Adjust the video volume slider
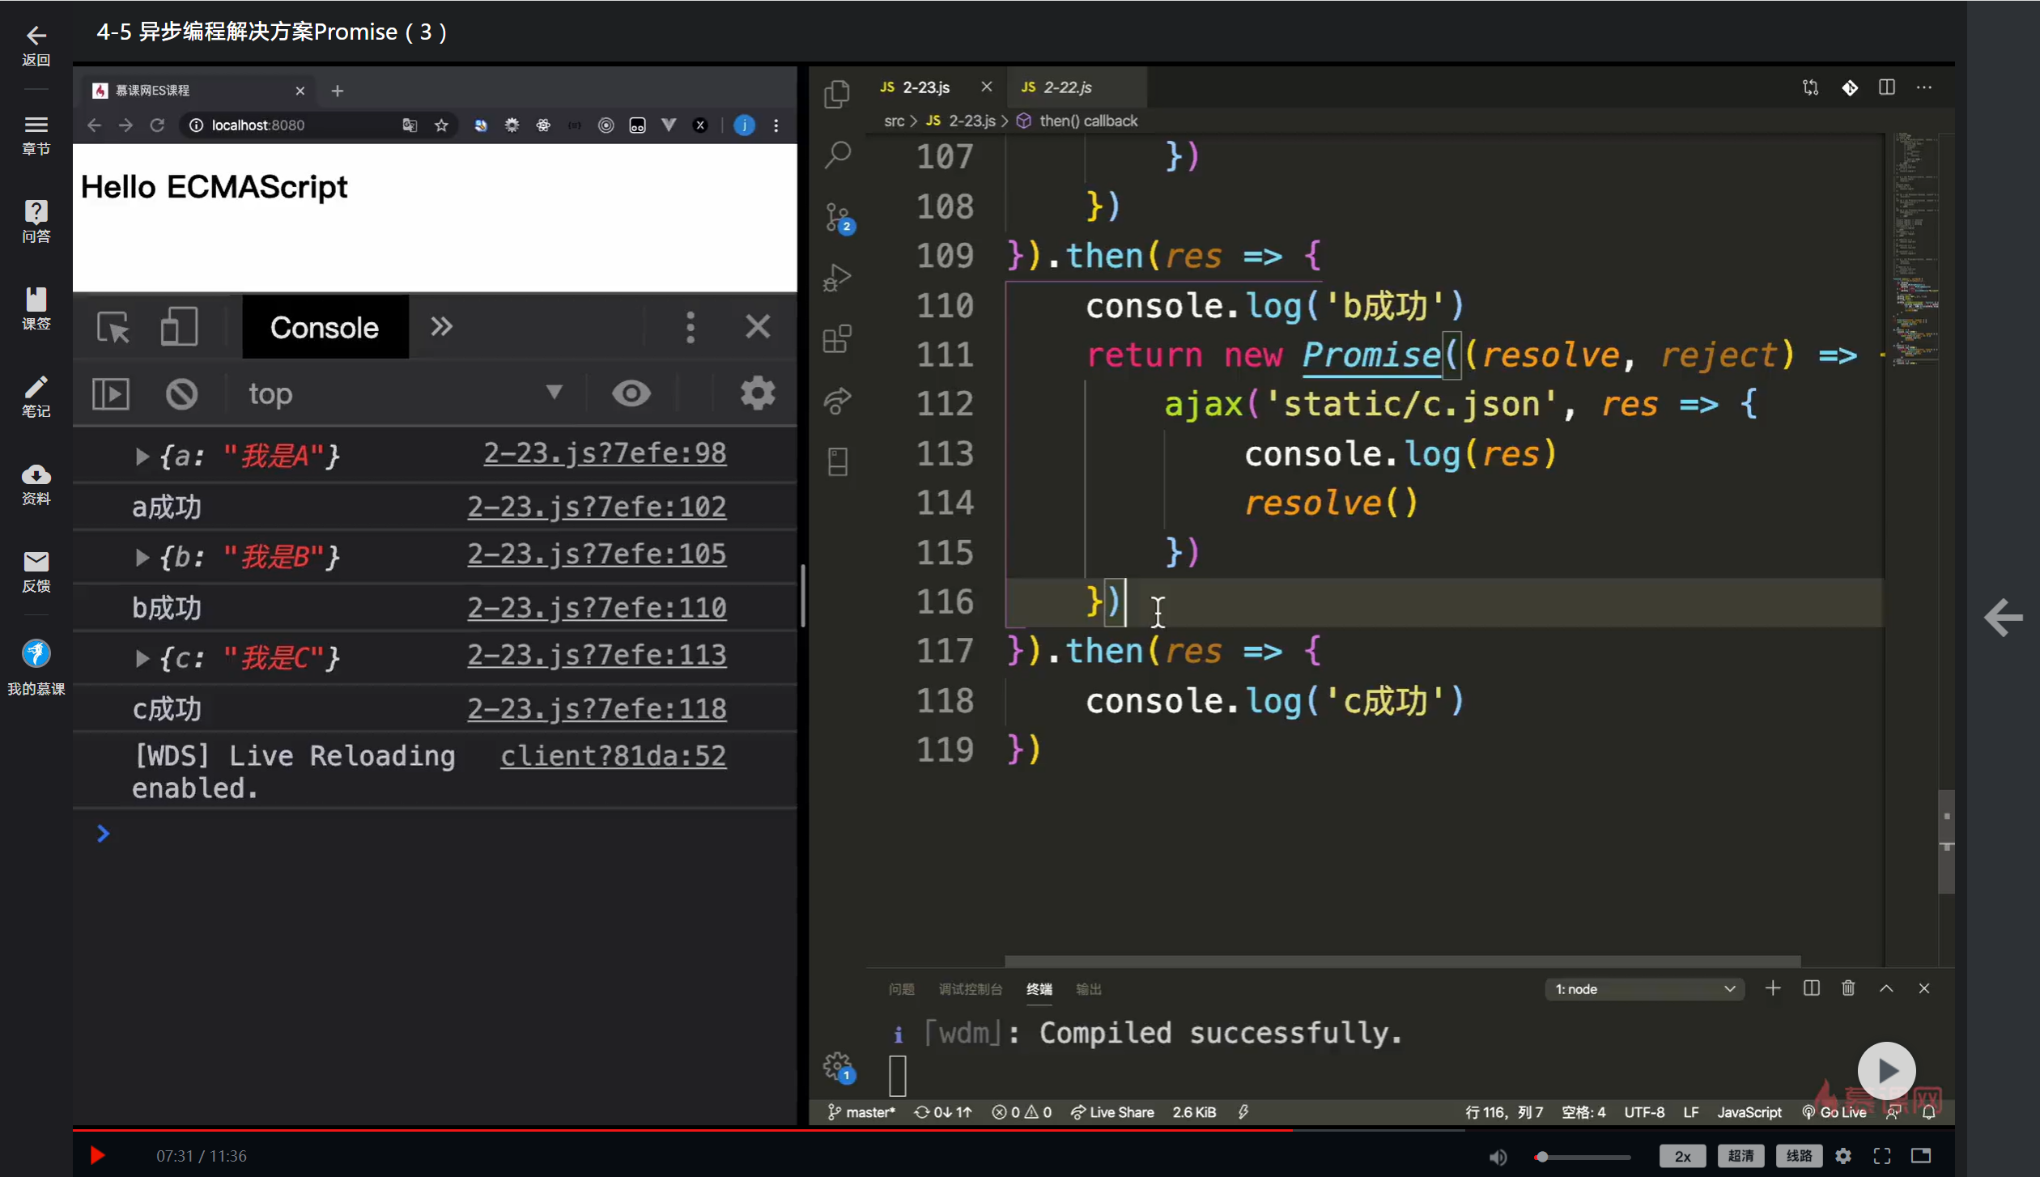The height and width of the screenshot is (1177, 2040). 1581,1157
